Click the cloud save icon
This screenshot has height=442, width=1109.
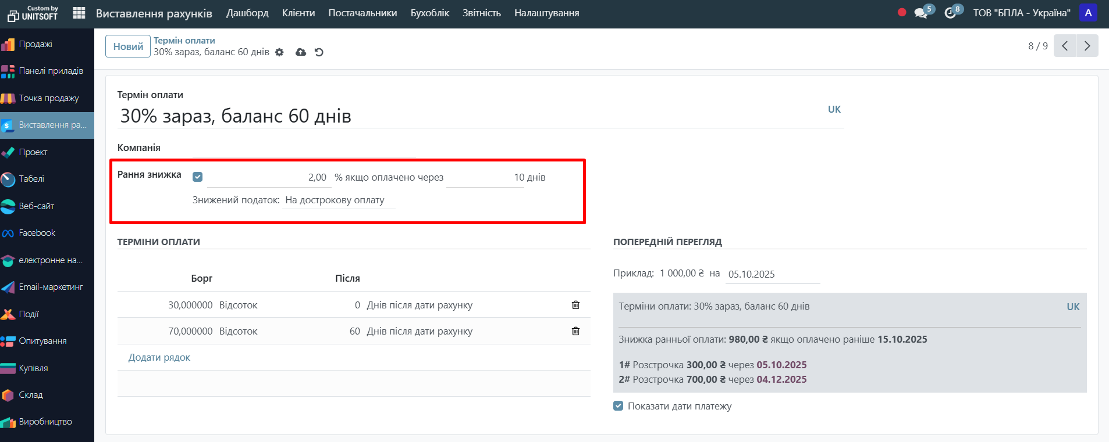coord(301,52)
